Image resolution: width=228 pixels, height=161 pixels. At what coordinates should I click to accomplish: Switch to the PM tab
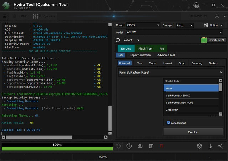click(x=161, y=49)
